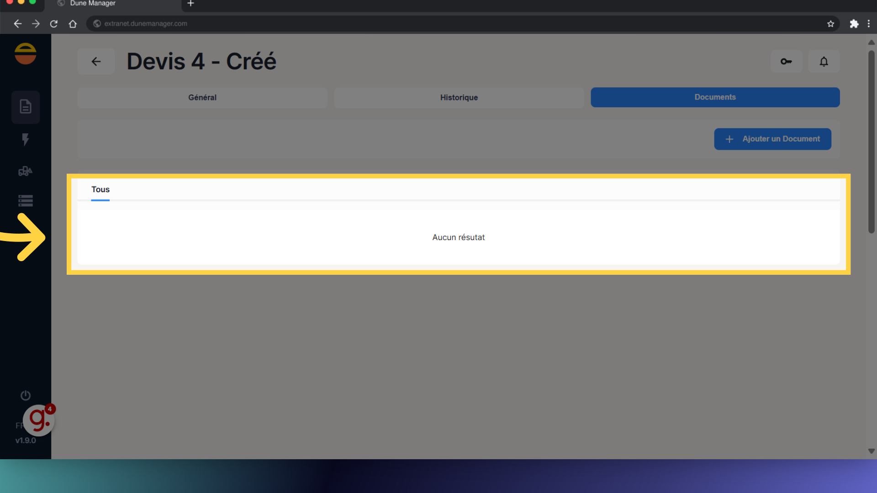This screenshot has width=877, height=493.
Task: Switch to the Général tab
Action: point(202,97)
